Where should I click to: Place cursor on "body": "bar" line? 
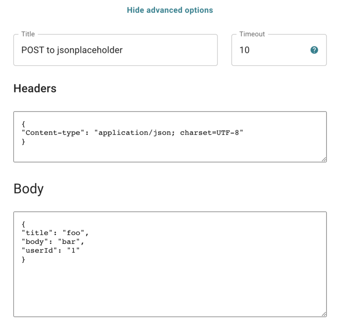click(x=53, y=241)
